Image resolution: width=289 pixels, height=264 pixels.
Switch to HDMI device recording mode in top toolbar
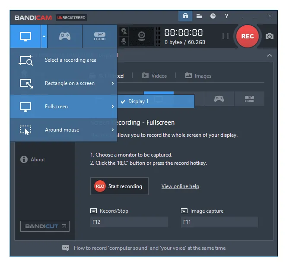[100, 36]
